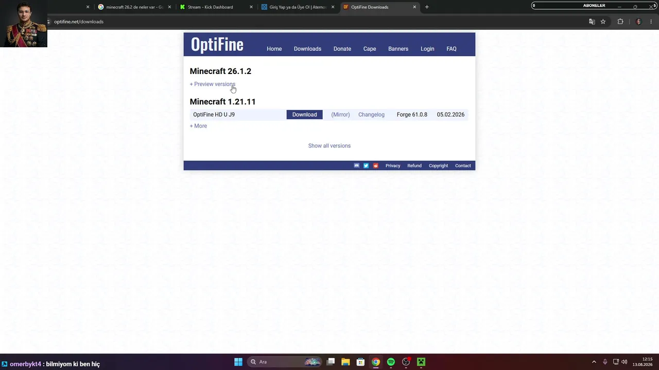Switch to the Aternos login tab

[298, 7]
